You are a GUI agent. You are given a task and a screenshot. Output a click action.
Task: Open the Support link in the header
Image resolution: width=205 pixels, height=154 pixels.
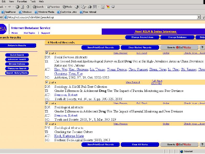pyautogui.click(x=46, y=33)
